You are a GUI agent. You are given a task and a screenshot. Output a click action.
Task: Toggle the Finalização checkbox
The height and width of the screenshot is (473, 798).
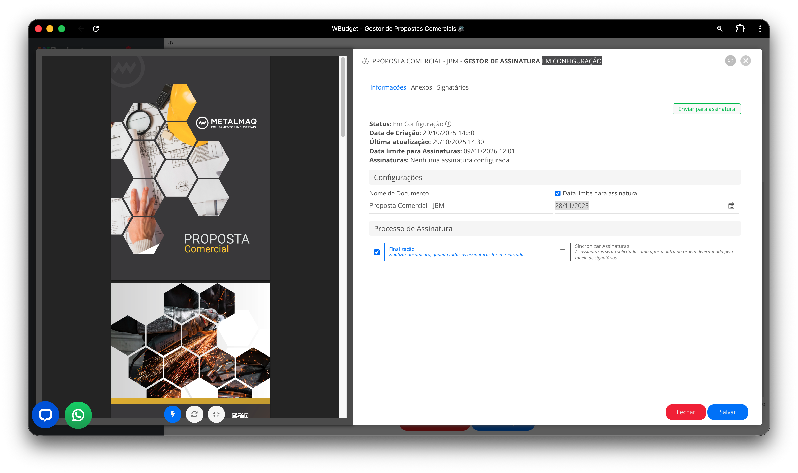377,252
